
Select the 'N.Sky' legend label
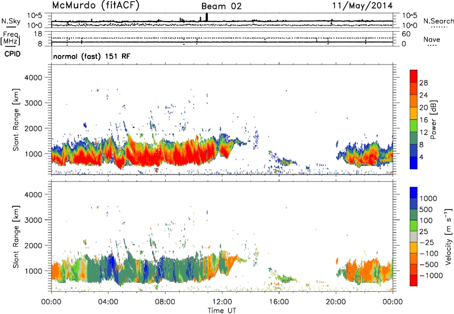coord(11,21)
